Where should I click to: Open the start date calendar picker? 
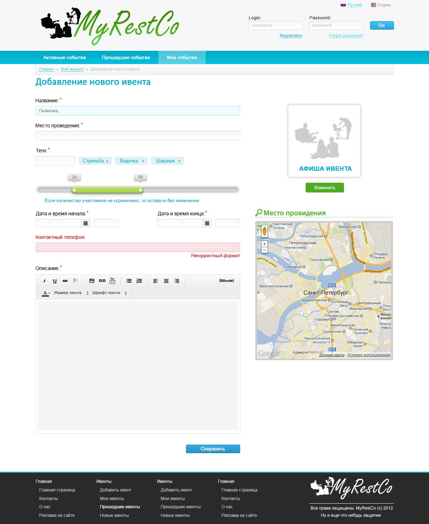point(86,223)
